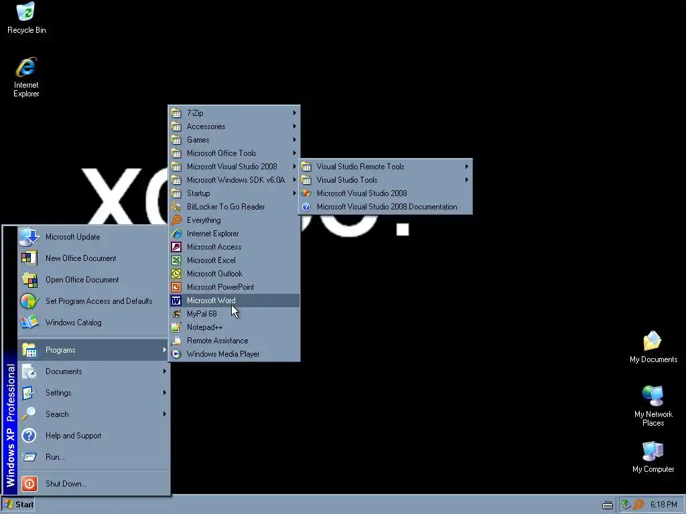Click the Microsoft Update icon in Start menu
The width and height of the screenshot is (686, 514).
29,237
